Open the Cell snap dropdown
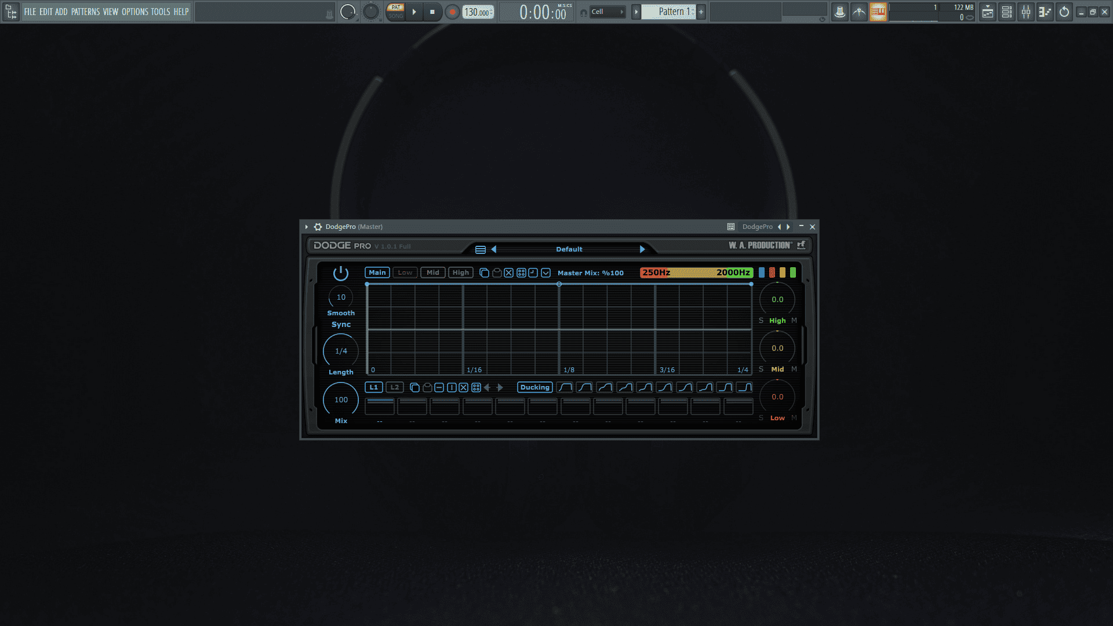Viewport: 1113px width, 626px height. [607, 12]
